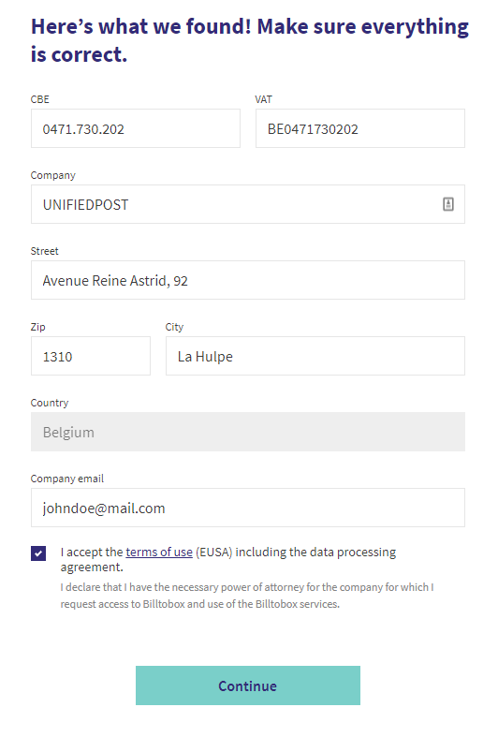Click into the Company name field
498x737 pixels.
(x=248, y=204)
